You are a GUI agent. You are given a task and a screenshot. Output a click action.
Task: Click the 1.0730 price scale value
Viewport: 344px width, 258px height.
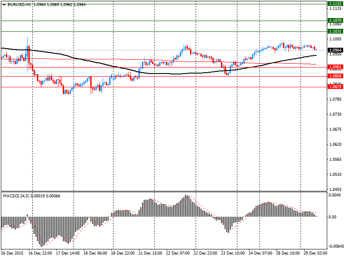click(335, 114)
